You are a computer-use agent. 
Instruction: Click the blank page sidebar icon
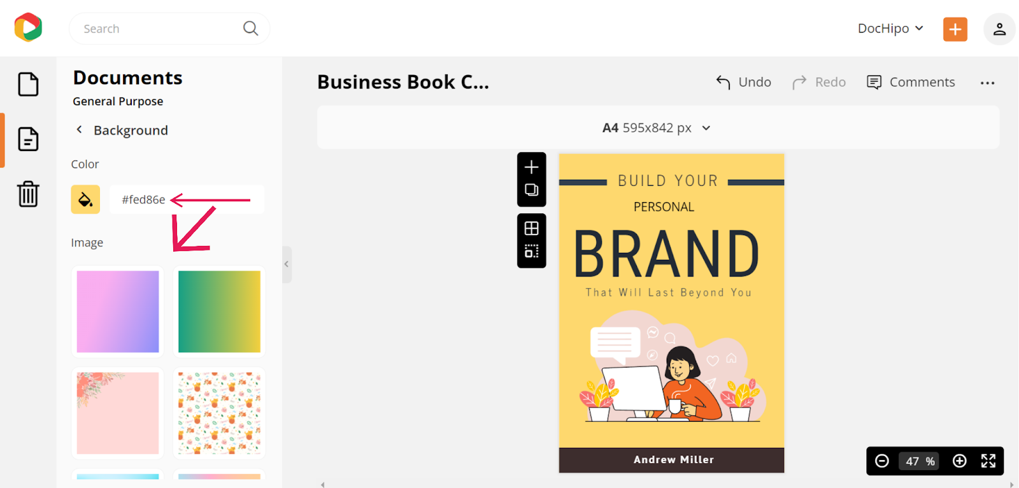pos(28,84)
